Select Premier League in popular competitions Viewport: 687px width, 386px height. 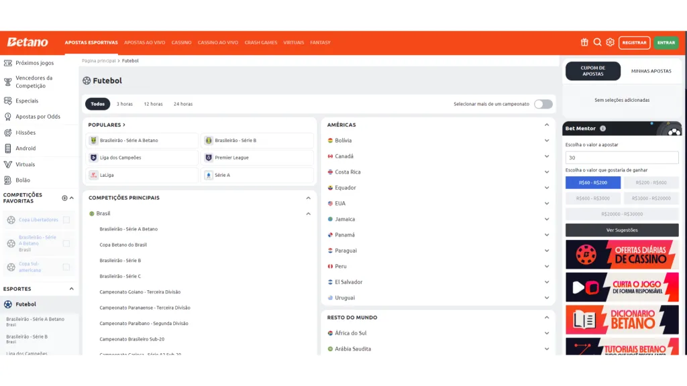[258, 157]
